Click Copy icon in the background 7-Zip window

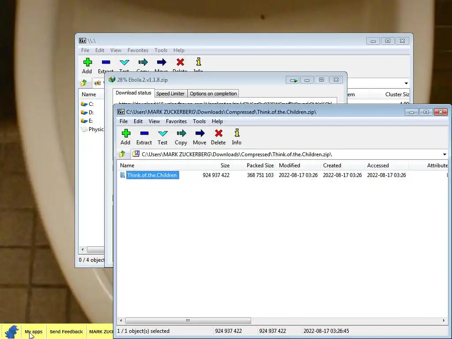coord(143,62)
